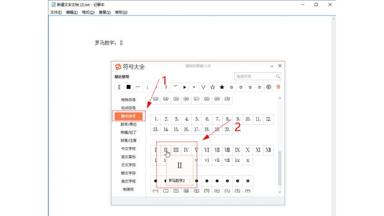Insert Roman numeral IX symbol
The image size is (384, 216).
coord(238,150)
